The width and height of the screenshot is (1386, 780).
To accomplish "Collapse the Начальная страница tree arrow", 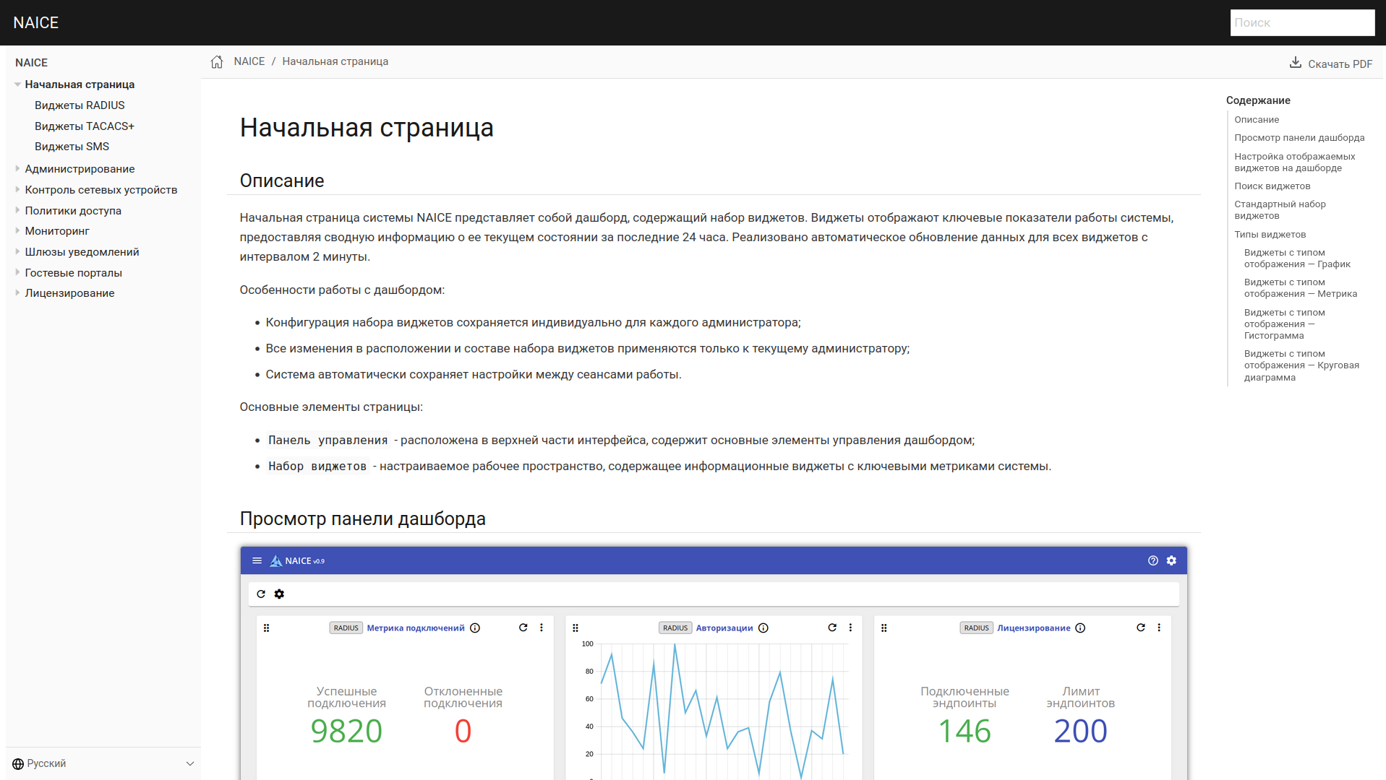I will pos(17,84).
